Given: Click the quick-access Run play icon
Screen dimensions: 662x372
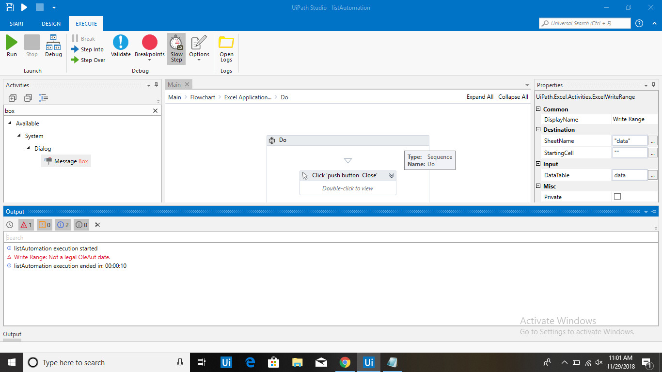Looking at the screenshot, I should tap(25, 7).
